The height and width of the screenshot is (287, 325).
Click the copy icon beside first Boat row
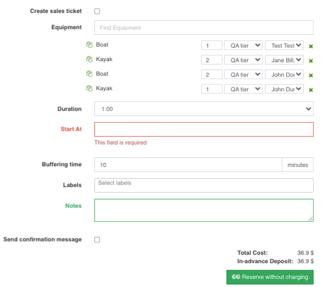pos(89,45)
